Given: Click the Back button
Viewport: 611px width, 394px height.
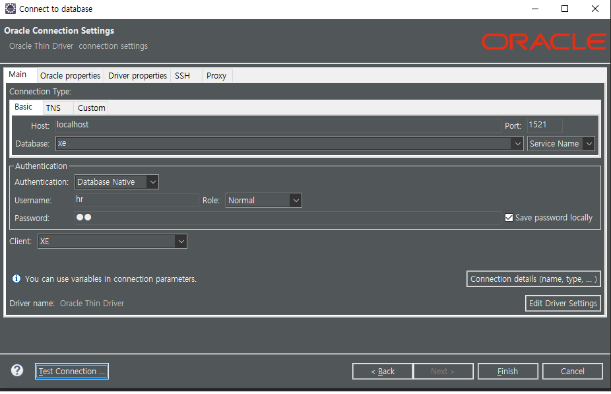Looking at the screenshot, I should [383, 372].
